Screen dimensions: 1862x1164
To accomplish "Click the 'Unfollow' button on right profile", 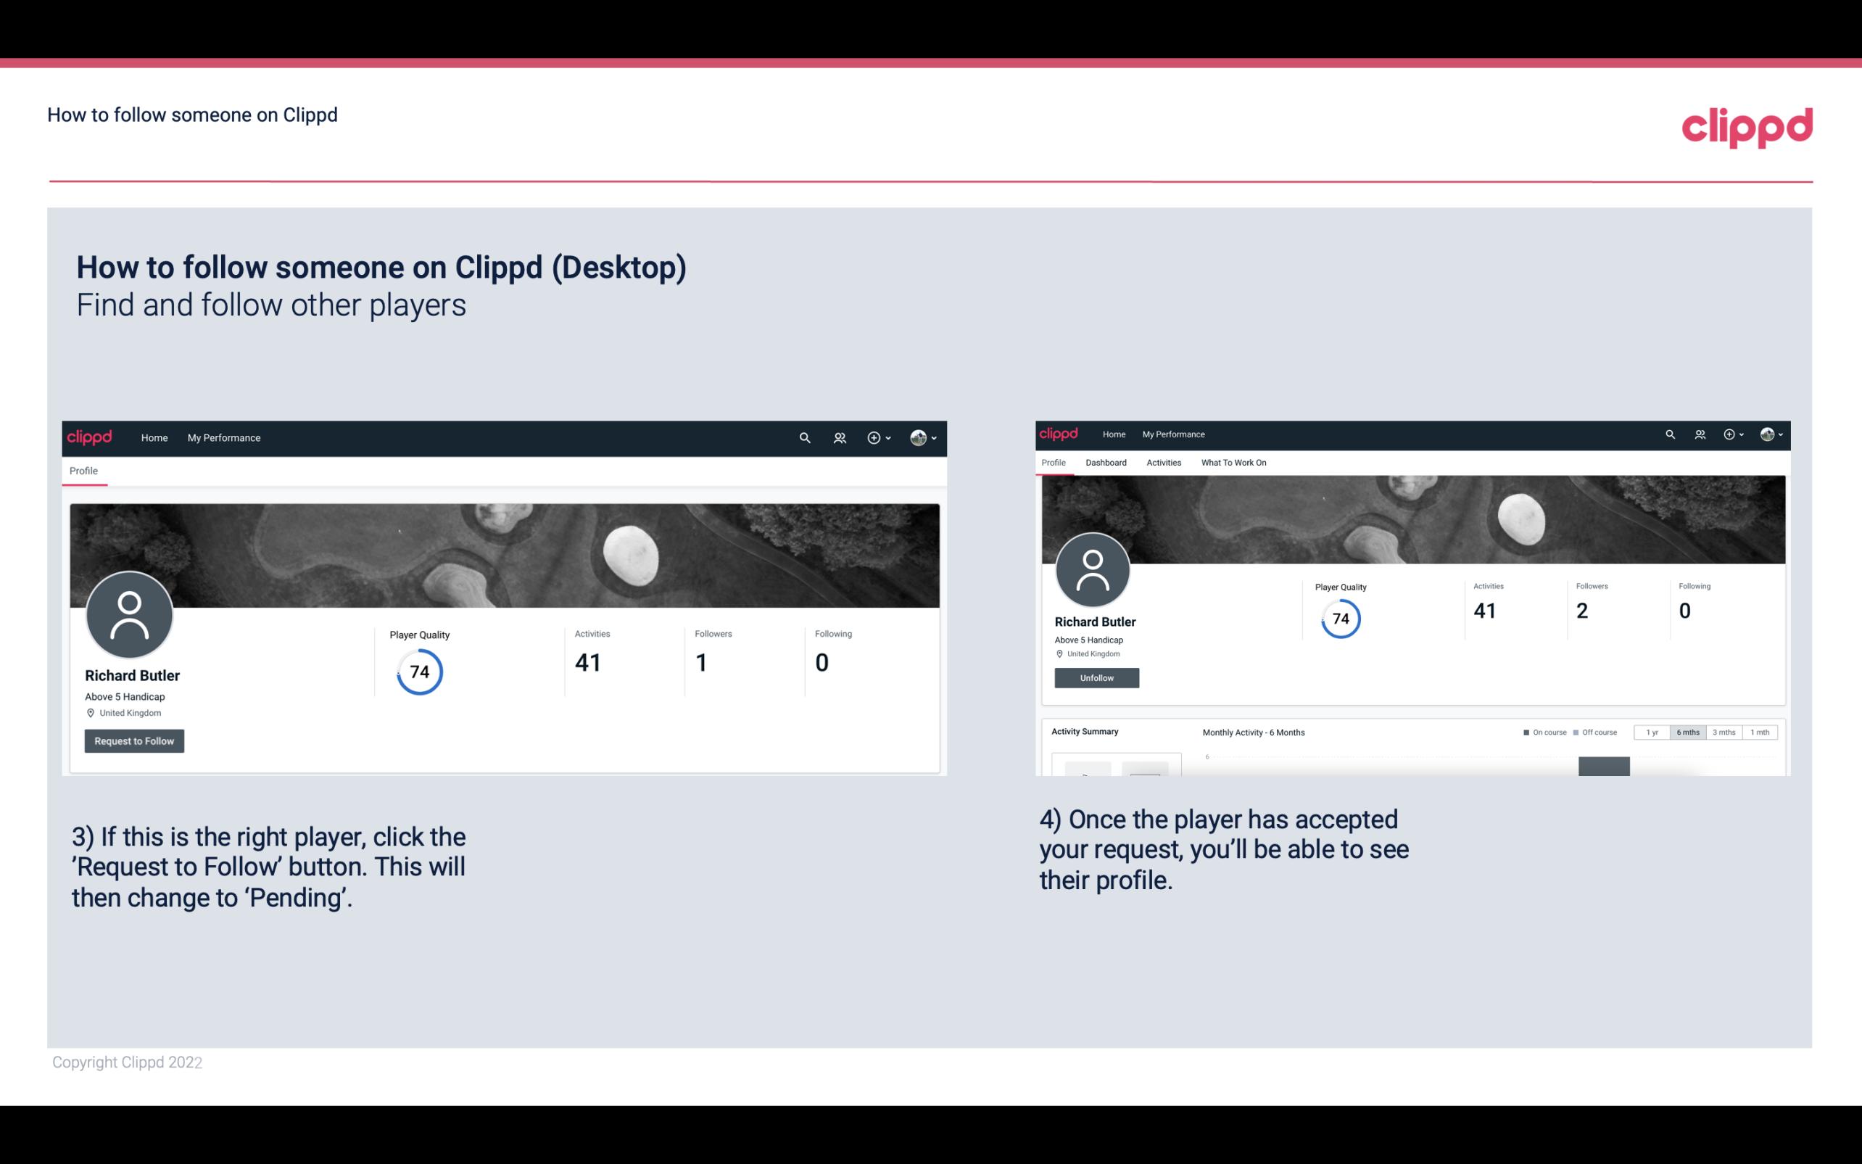I will coord(1095,677).
